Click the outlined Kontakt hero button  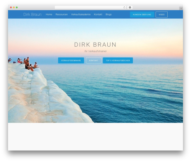tap(94, 61)
